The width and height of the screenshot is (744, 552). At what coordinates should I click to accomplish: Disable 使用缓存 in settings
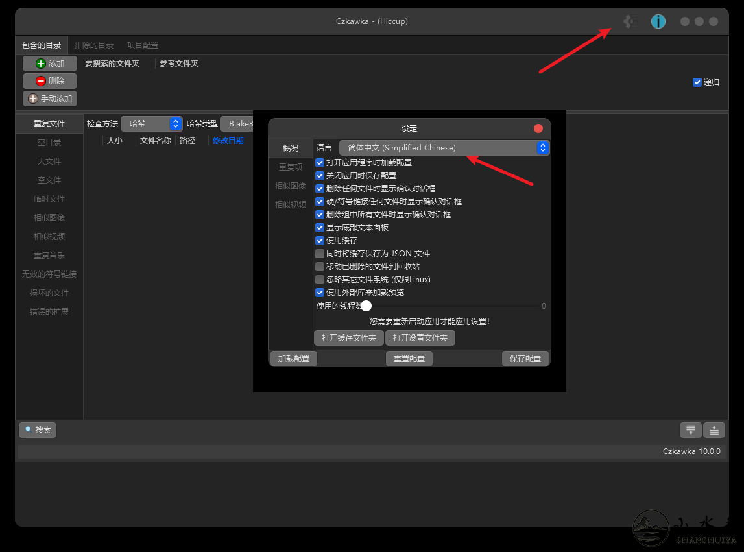click(x=320, y=240)
